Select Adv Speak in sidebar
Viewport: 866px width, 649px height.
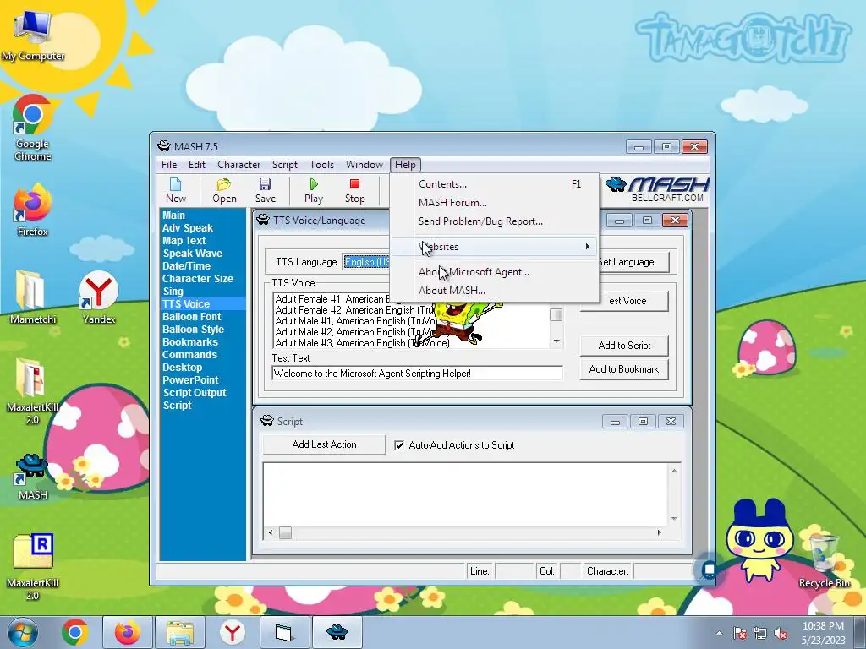188,228
